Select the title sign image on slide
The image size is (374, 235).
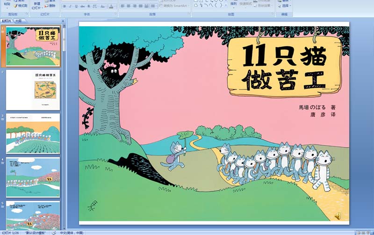click(284, 66)
